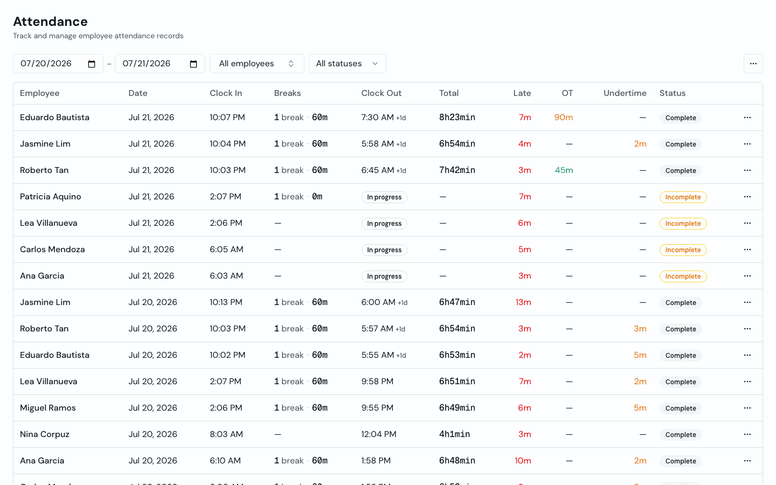This screenshot has height=485, width=776.
Task: Open row actions for Eduardo Bautista Jul 20
Action: click(747, 355)
